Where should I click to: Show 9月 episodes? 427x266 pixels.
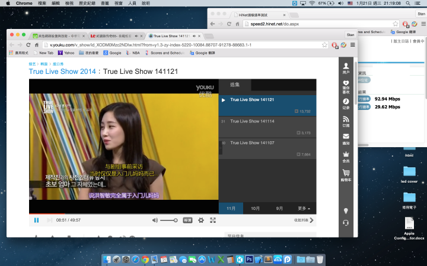point(279,208)
